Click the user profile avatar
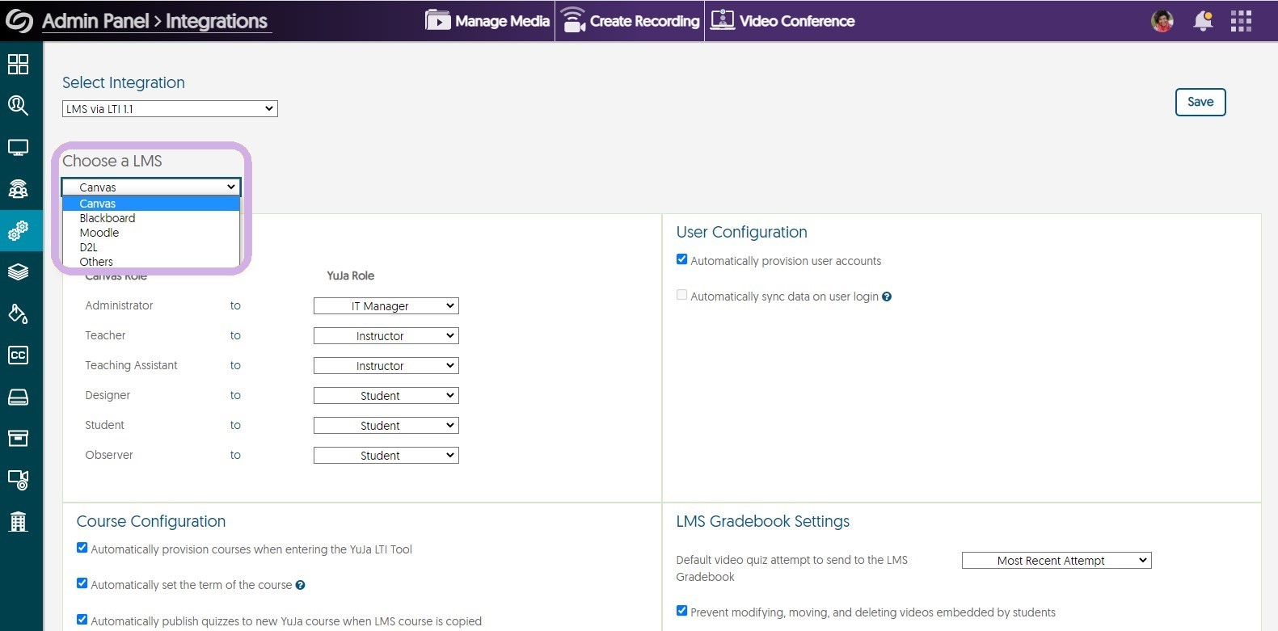 coord(1162,21)
